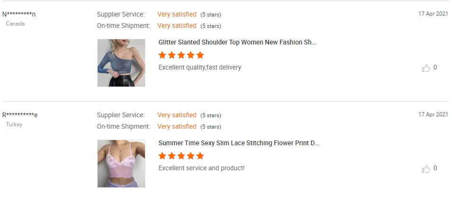Image resolution: width=452 pixels, height=202 pixels.
Task: Click the like count beside Turkey review's thumbs-up
Action: click(435, 168)
